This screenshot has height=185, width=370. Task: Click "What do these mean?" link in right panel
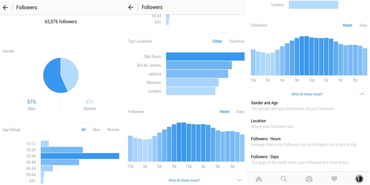307,94
